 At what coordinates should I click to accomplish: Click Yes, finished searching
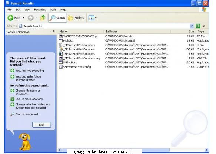(30, 71)
